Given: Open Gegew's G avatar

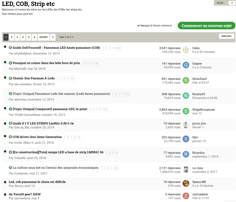Looking at the screenshot, I should pos(186,65).
